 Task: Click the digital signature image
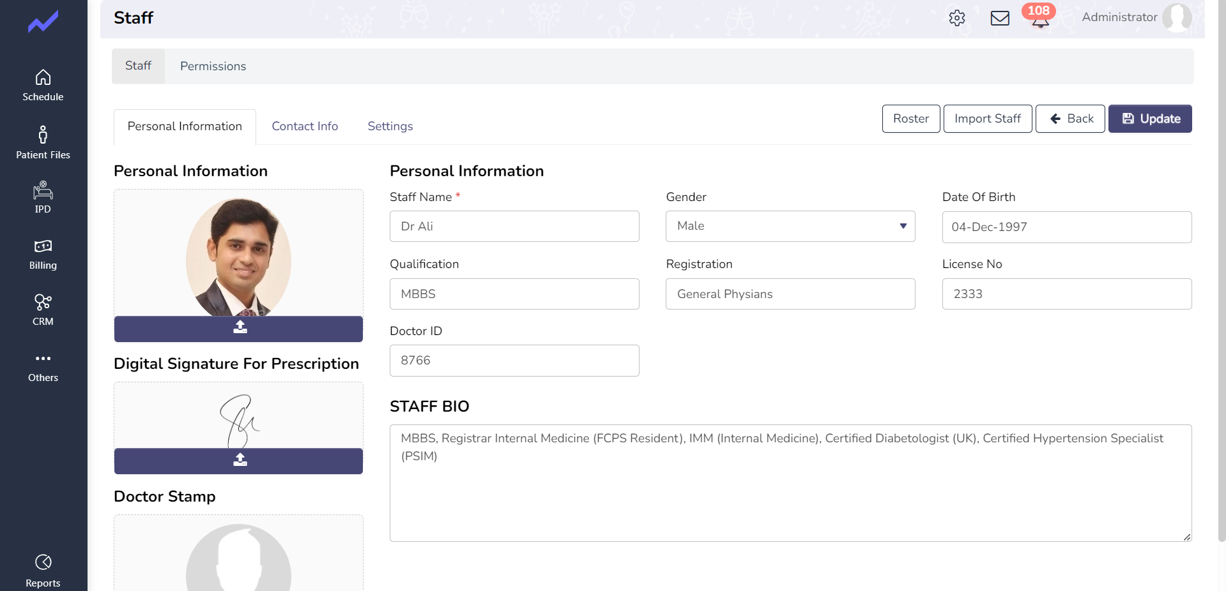click(x=240, y=421)
